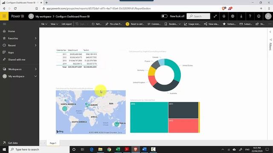Click the Subscribe envelope button
This screenshot has height=153, width=273.
tap(246, 24)
